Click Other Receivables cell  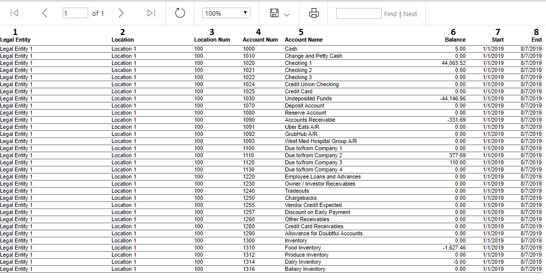pyautogui.click(x=307, y=219)
